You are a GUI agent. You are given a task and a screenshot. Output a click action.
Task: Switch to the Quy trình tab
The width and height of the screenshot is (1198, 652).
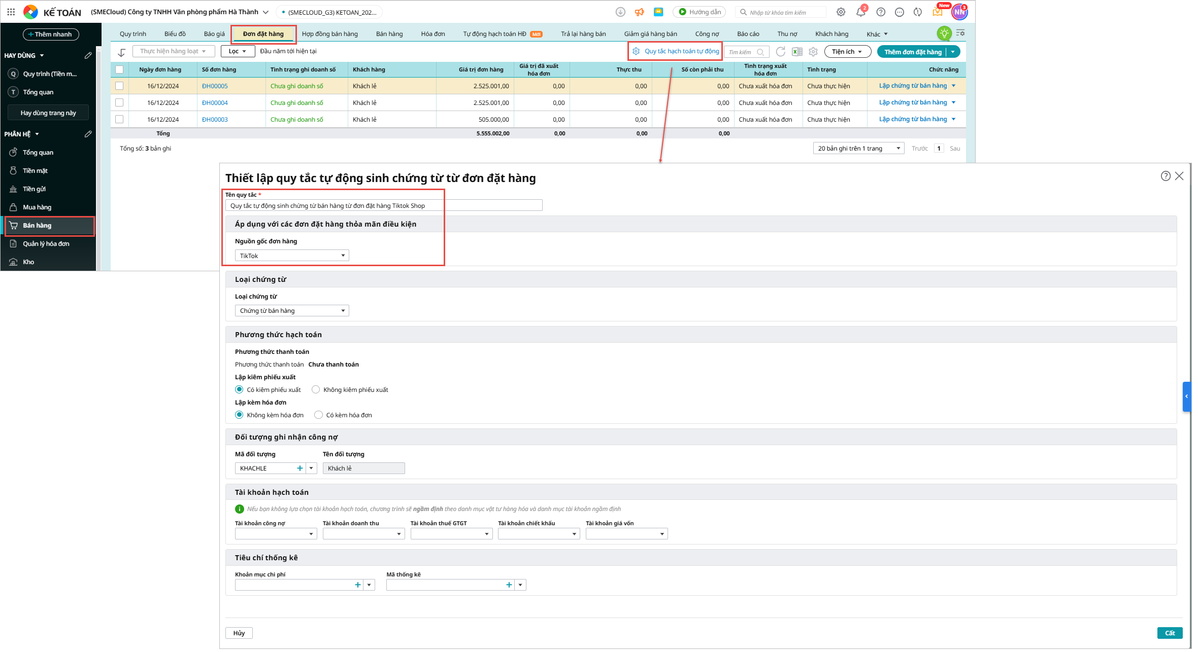[x=133, y=34]
